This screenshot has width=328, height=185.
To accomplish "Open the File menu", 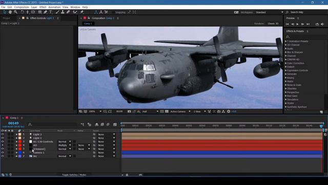I will tap(3, 7).
